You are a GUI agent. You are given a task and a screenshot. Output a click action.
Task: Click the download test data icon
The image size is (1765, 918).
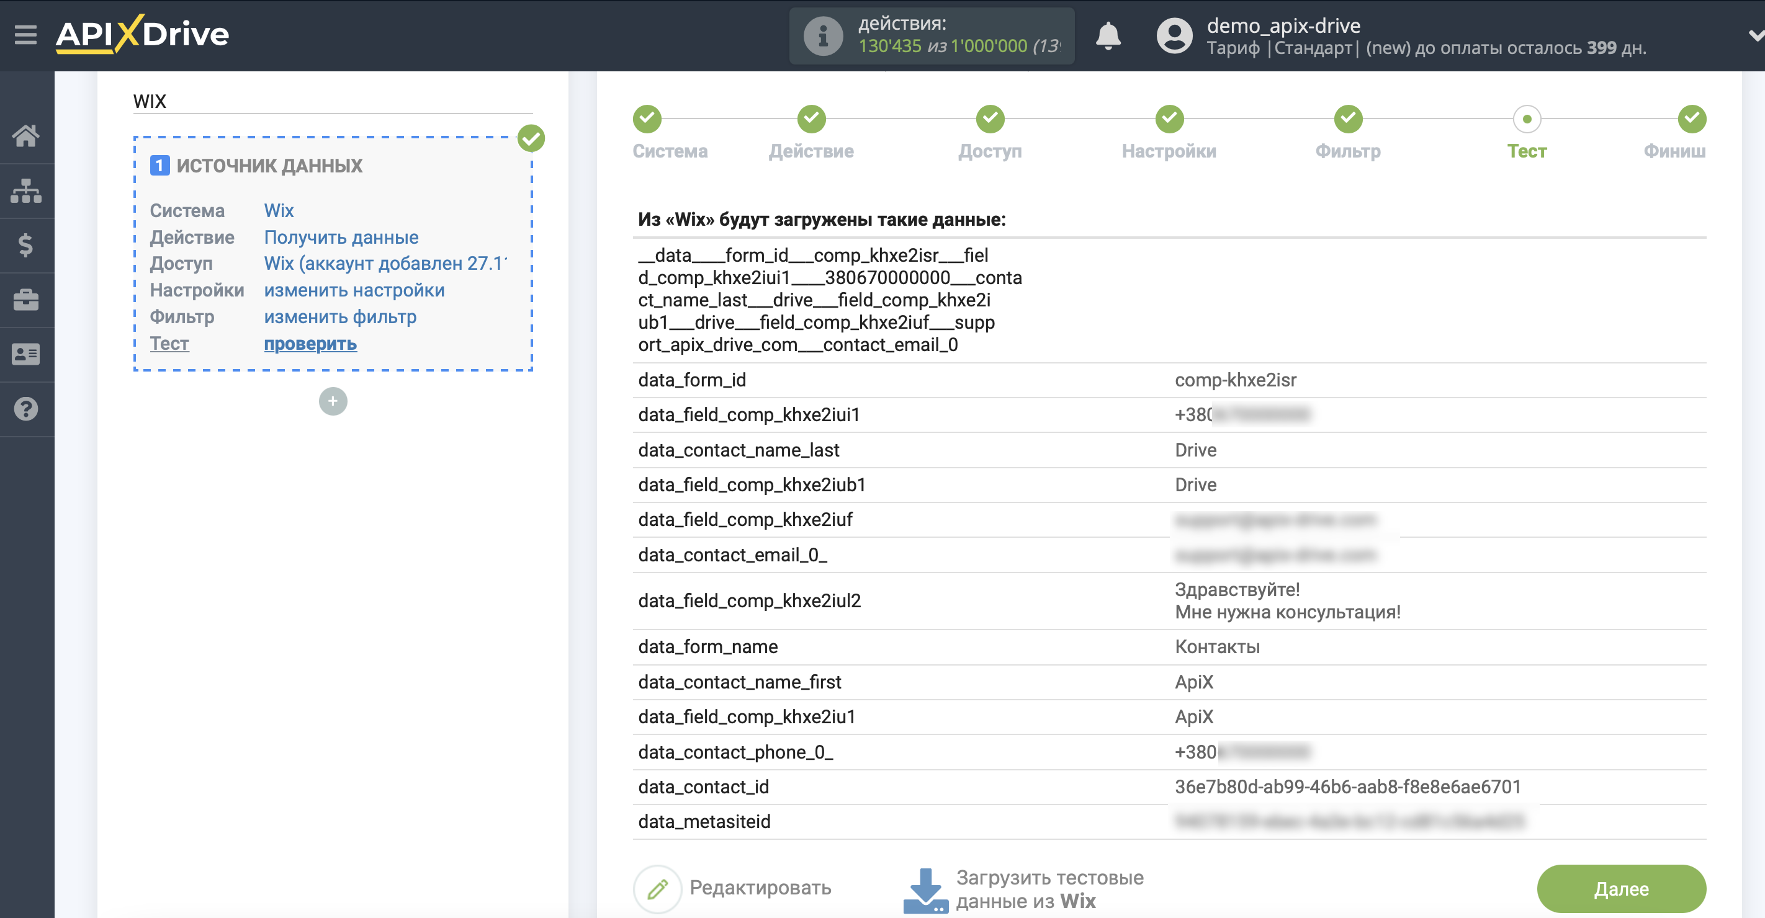[926, 890]
